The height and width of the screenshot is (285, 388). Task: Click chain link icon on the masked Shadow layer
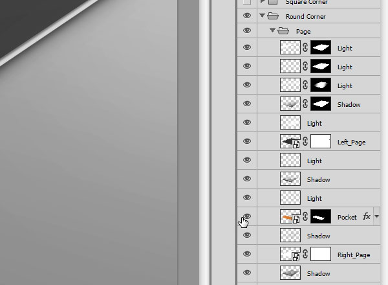click(x=305, y=104)
